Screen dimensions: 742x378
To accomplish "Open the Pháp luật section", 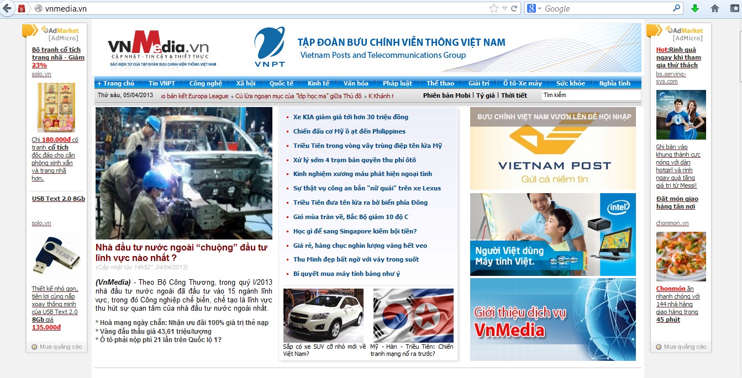I will (x=398, y=83).
